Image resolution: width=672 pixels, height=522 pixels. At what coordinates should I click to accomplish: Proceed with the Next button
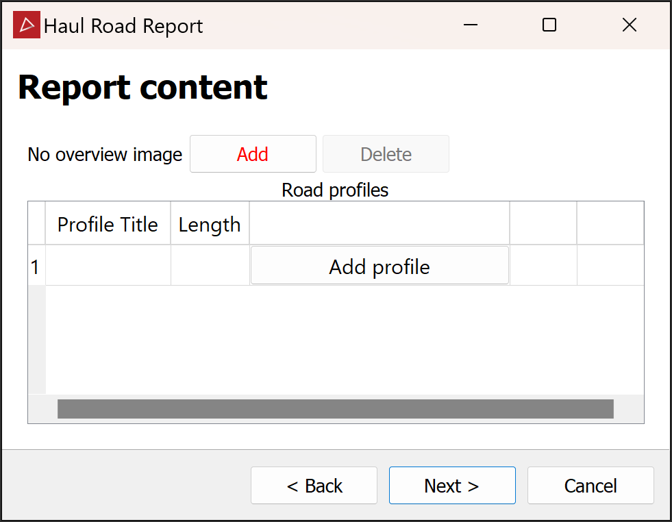pyautogui.click(x=452, y=486)
